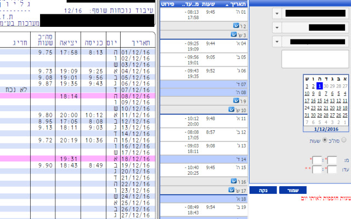Select list row 12 ב' with 8:57 hours
The height and width of the screenshot is (219, 351).
coord(203,135)
